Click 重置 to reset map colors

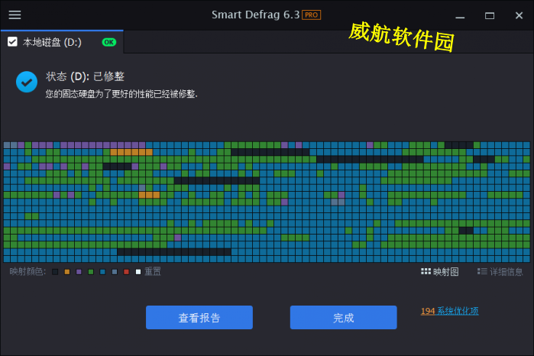[x=153, y=271]
